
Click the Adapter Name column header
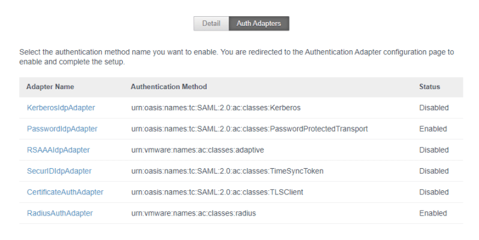(50, 87)
